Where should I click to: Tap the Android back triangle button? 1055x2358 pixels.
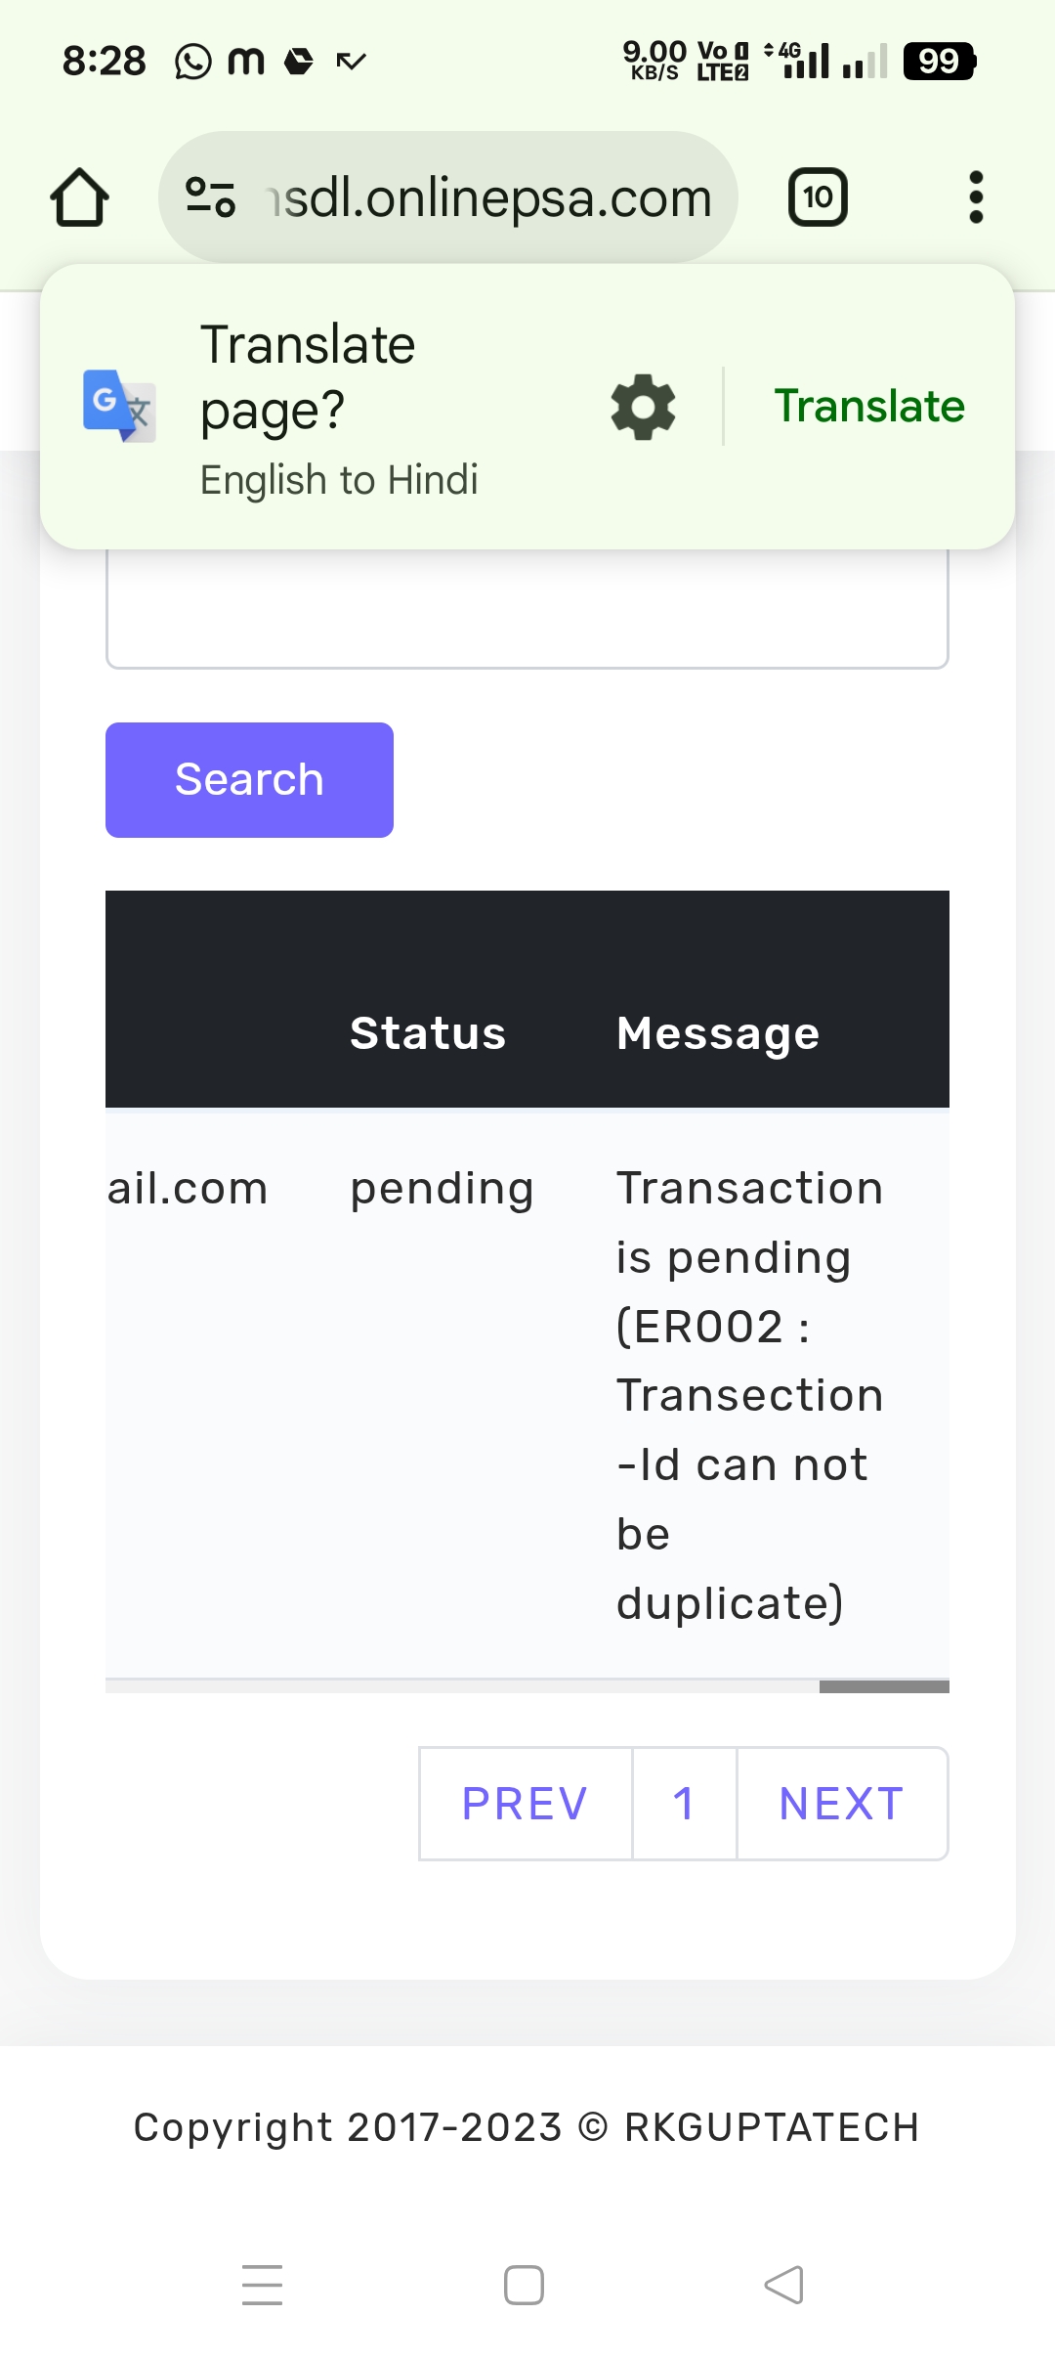pyautogui.click(x=784, y=2285)
